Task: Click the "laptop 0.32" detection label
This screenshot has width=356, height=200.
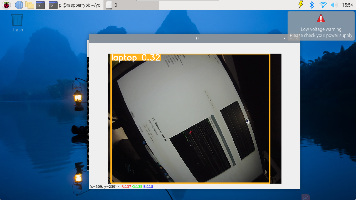Action: click(x=136, y=57)
